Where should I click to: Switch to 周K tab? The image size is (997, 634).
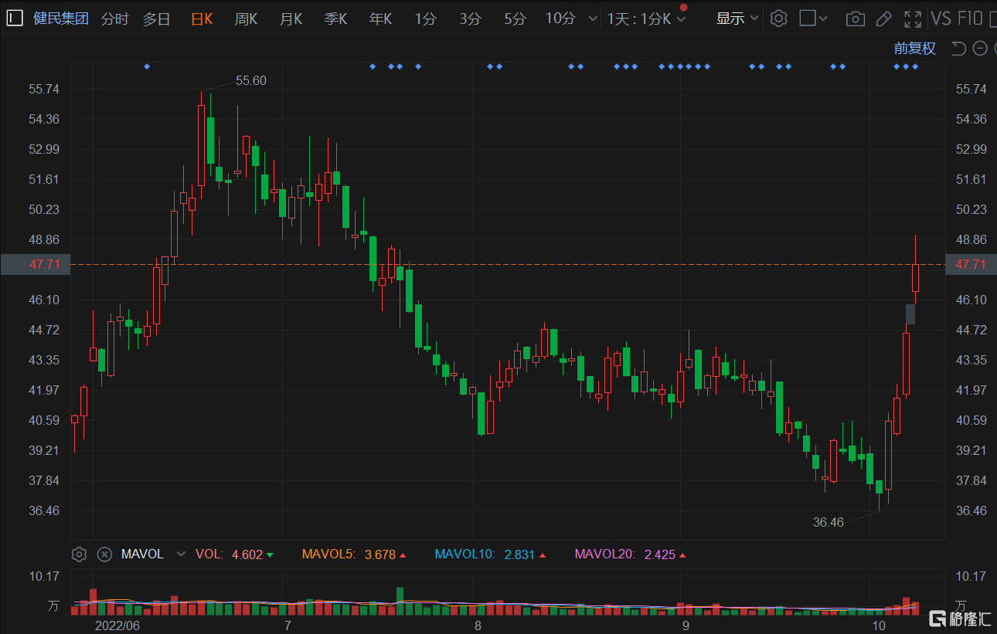(246, 19)
